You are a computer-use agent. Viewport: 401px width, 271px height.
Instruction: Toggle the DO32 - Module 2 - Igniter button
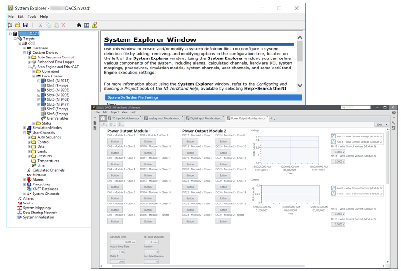(x=223, y=221)
